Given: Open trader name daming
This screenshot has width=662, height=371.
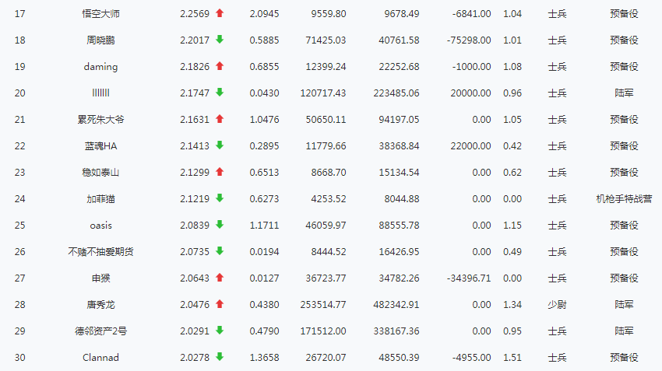Looking at the screenshot, I should (100, 67).
